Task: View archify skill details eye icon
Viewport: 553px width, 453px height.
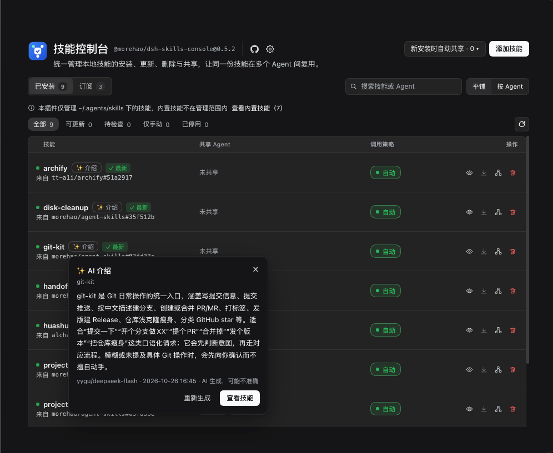Action: 469,173
